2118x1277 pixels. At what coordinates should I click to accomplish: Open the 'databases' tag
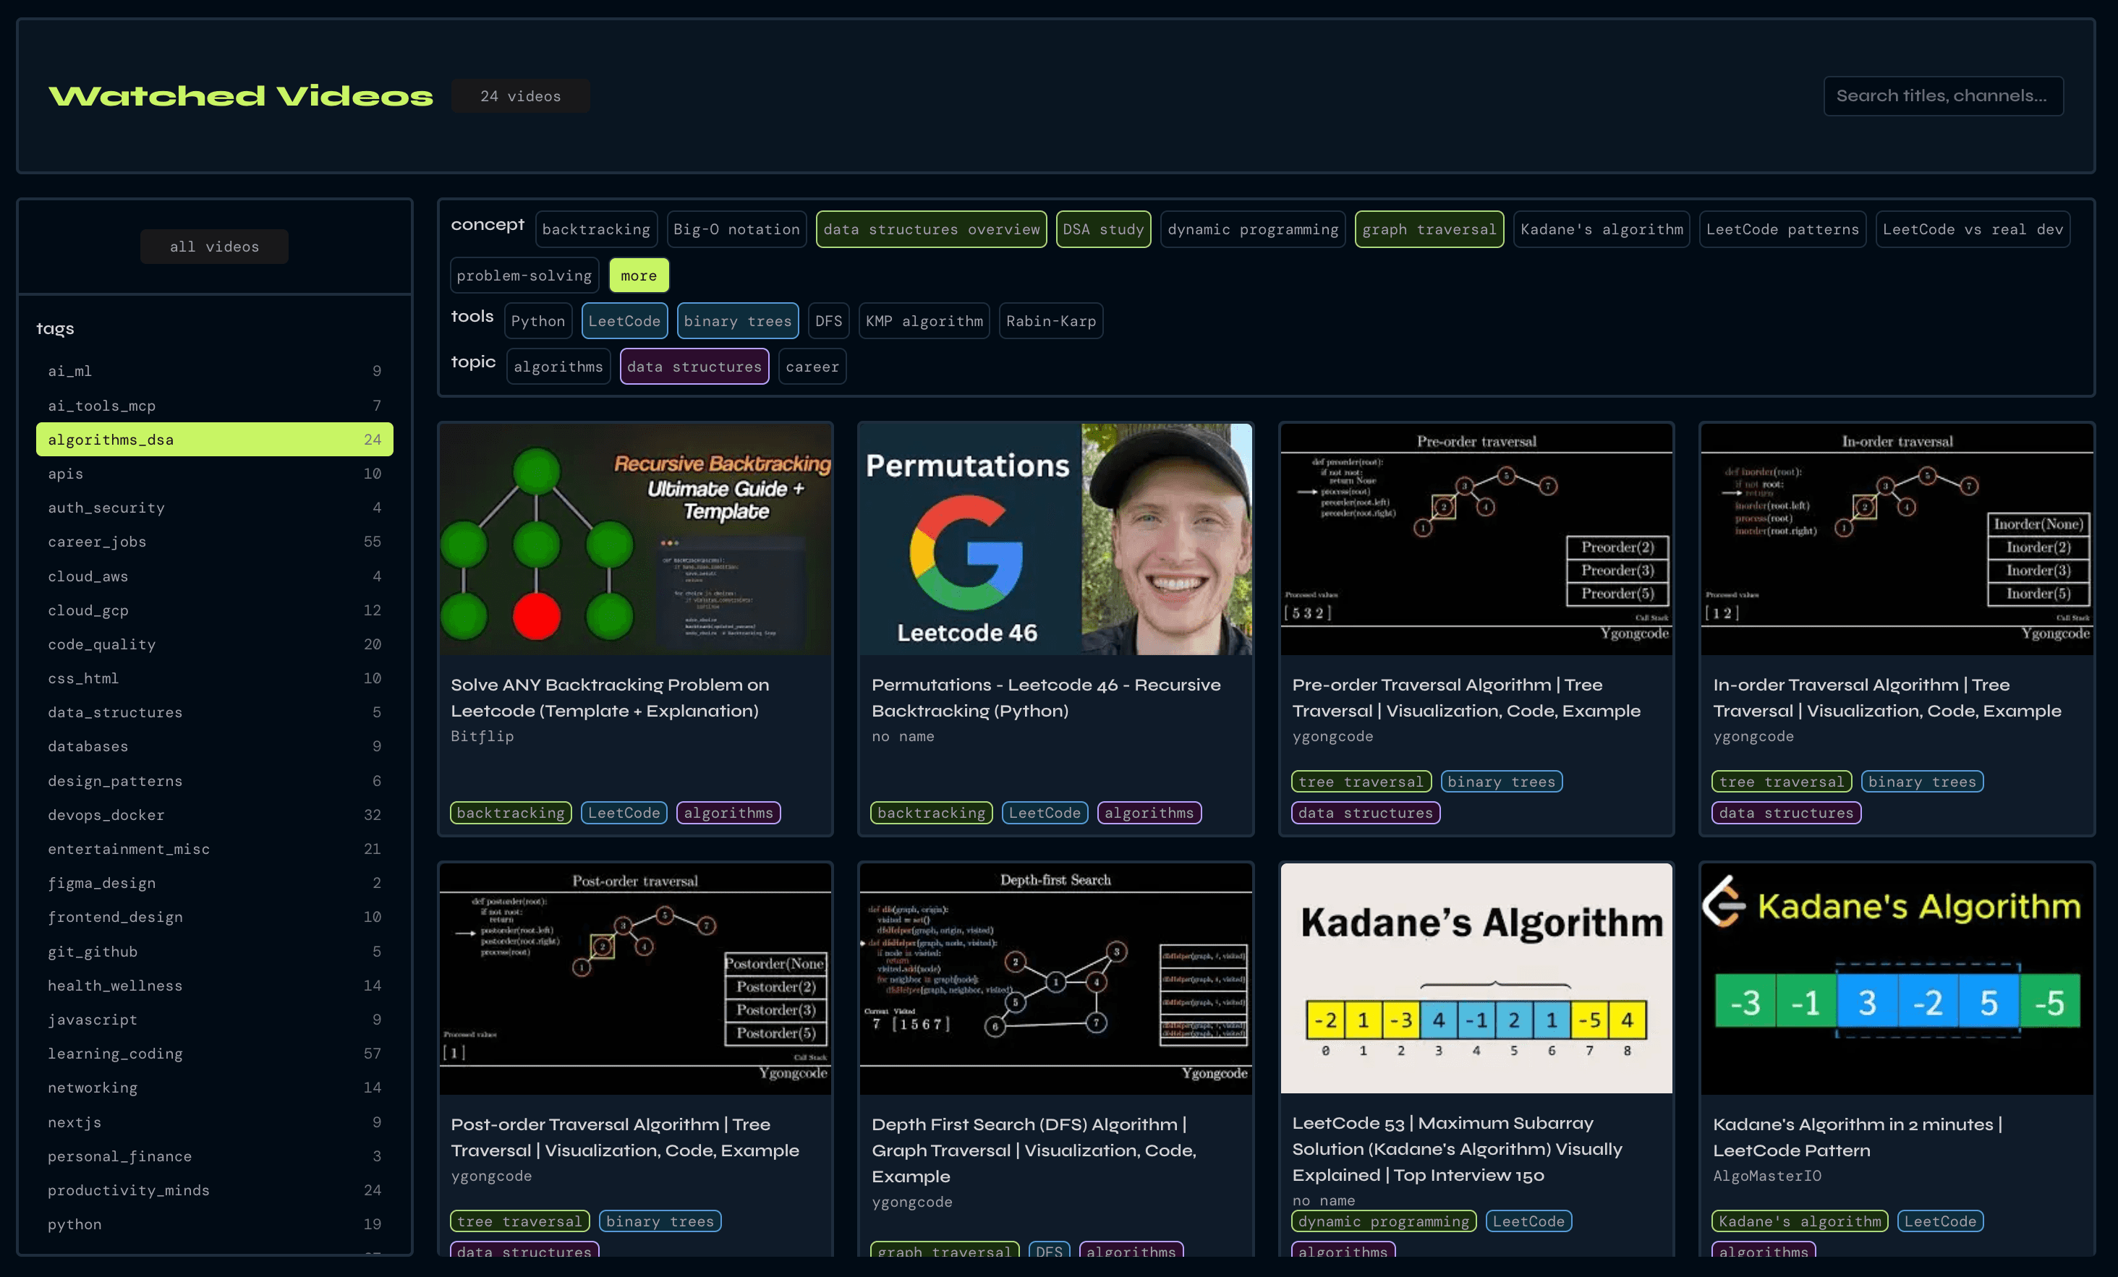[214, 746]
